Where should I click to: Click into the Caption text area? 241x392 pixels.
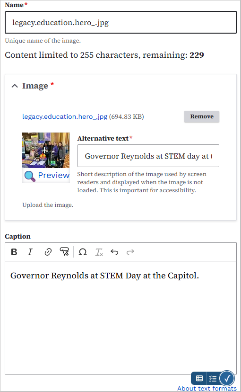[x=121, y=318]
